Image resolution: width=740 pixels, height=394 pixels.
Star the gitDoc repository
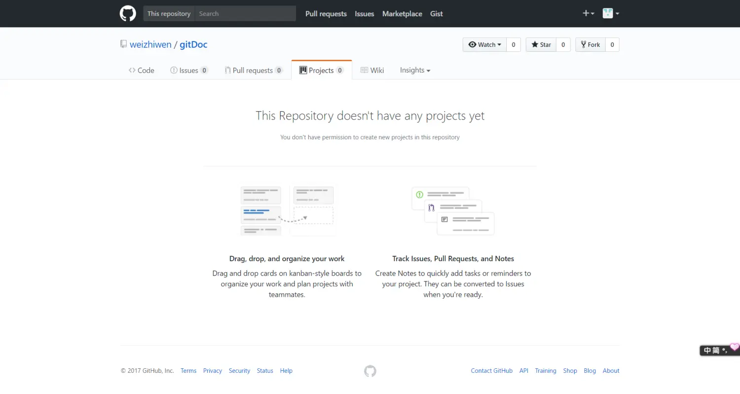541,44
